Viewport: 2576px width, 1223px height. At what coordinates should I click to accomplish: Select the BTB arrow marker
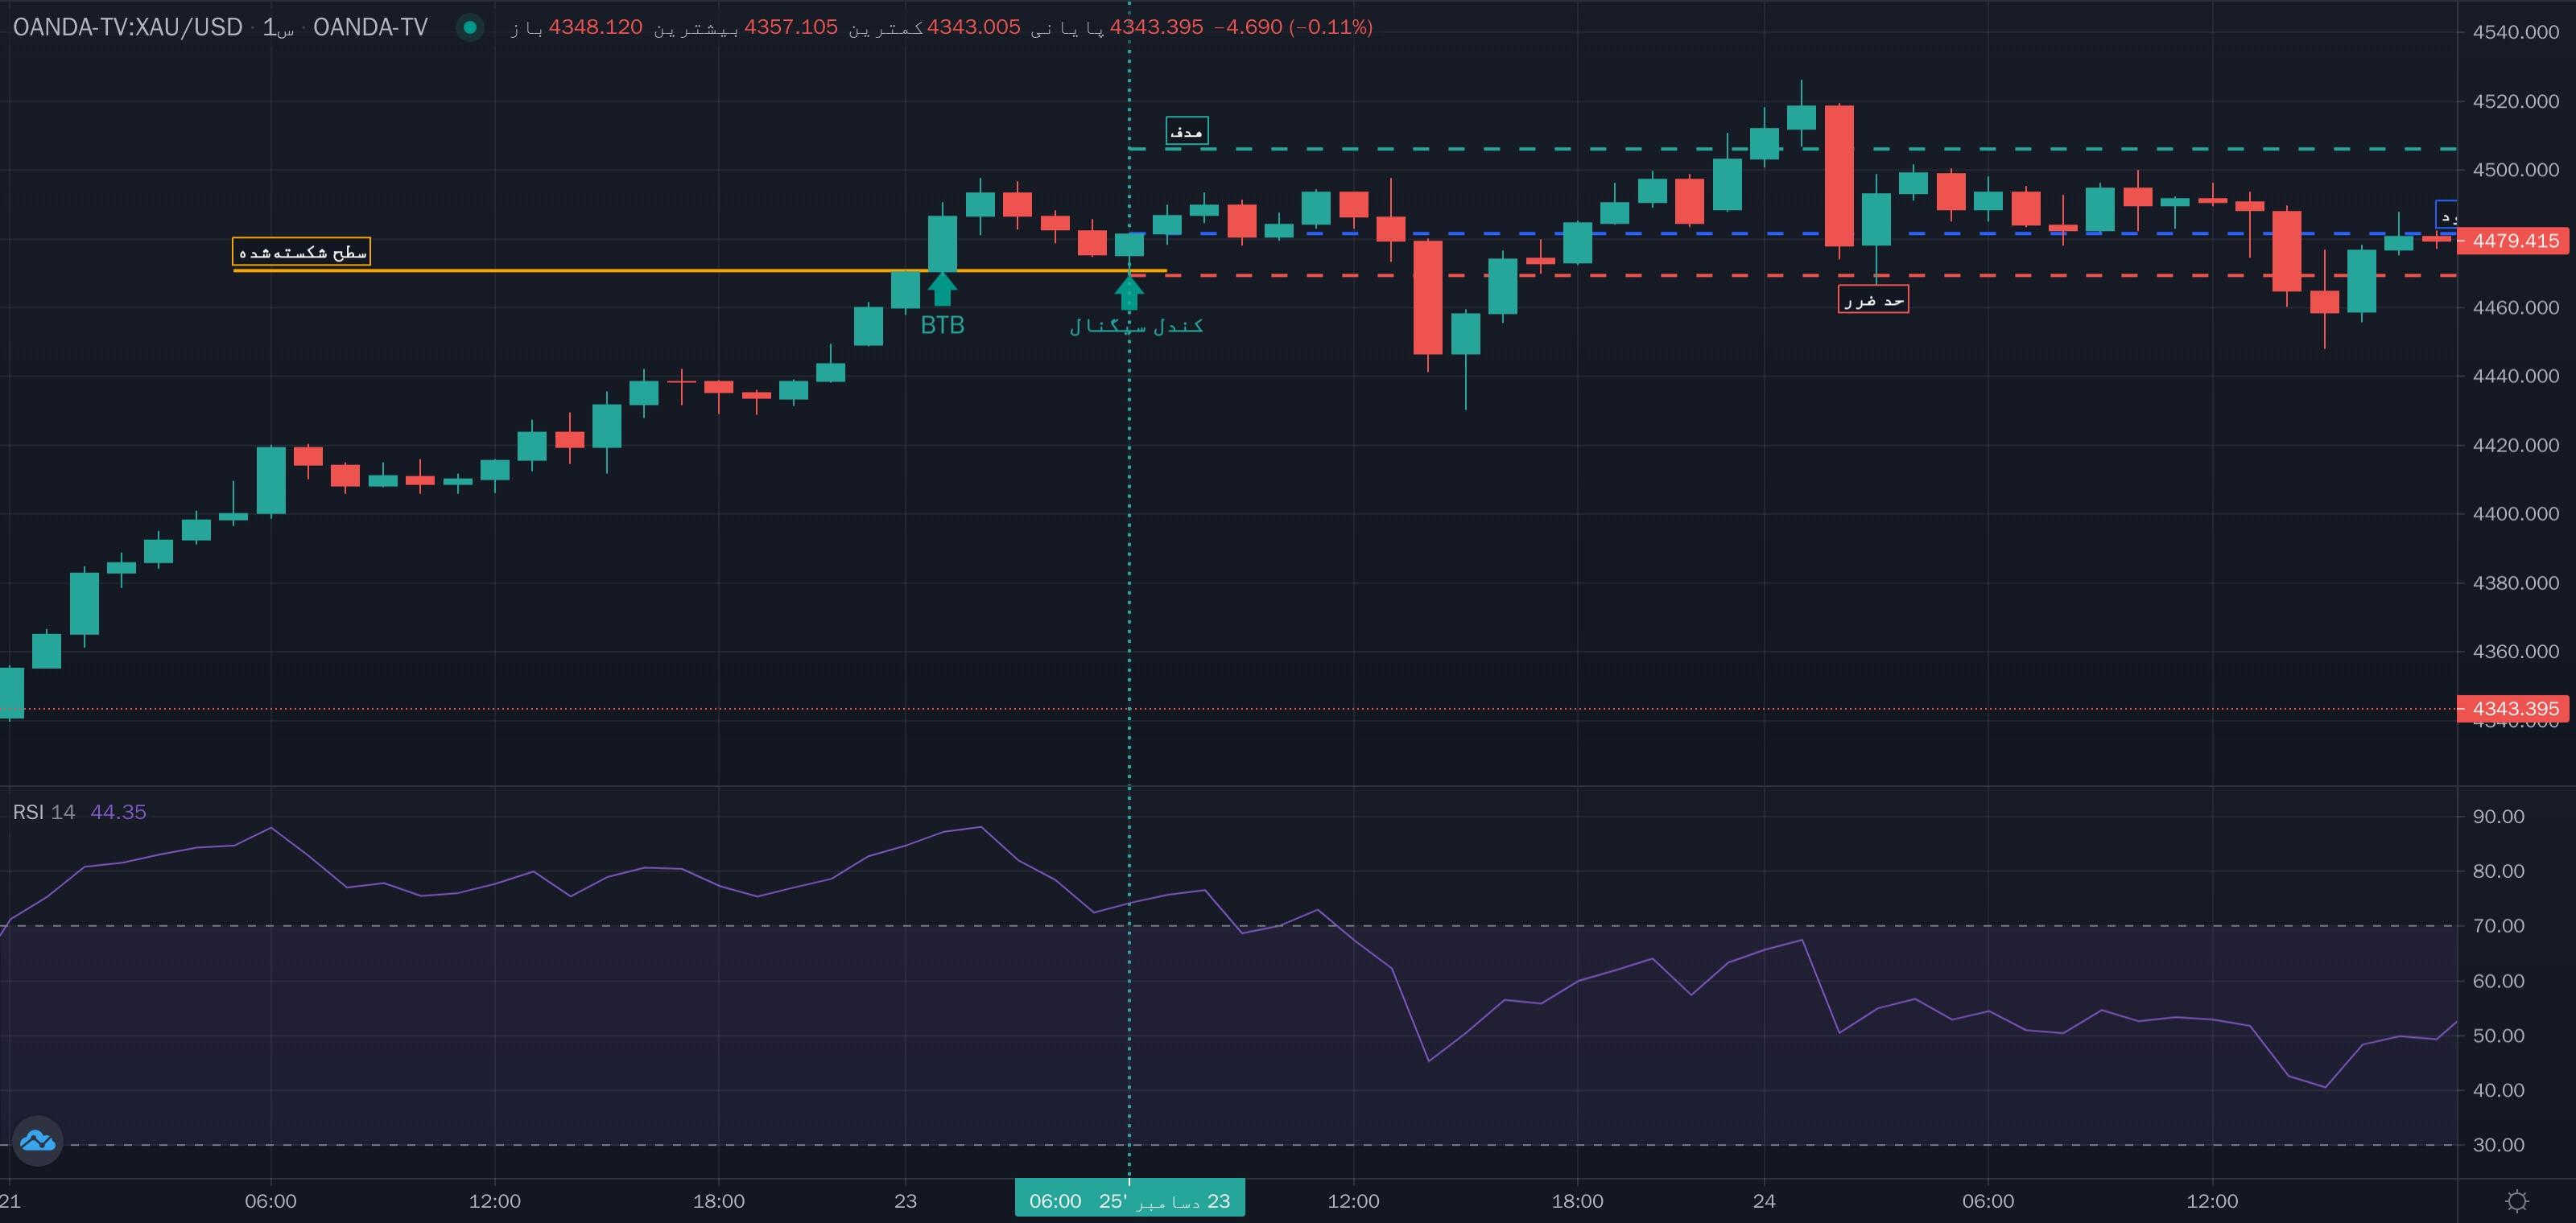(942, 289)
